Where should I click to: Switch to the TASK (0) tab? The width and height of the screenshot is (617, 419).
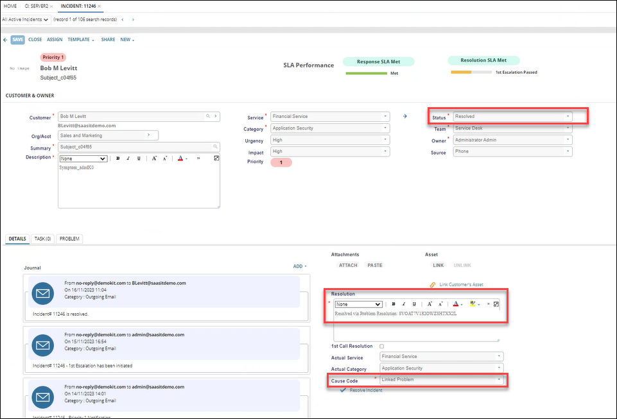click(42, 239)
